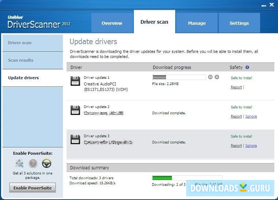
Task: Click the Enable PowerSuite button
Action: [33, 188]
